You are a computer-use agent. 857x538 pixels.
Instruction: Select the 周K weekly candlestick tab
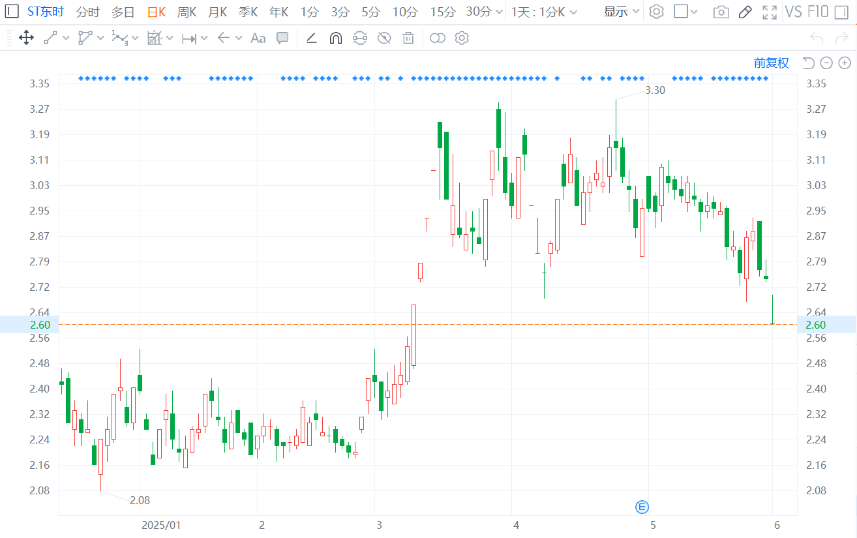(187, 12)
